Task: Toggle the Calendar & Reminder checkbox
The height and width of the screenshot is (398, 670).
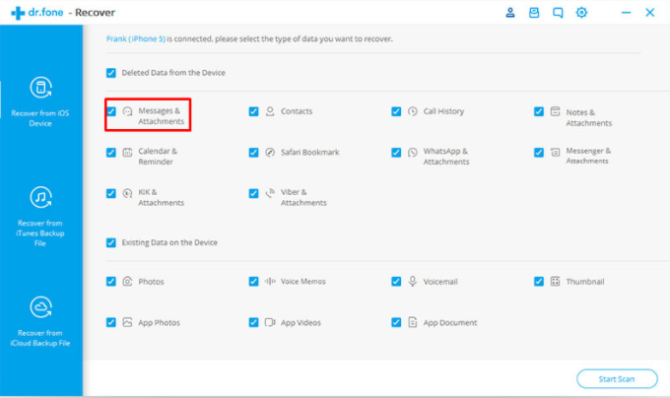Action: pos(111,153)
